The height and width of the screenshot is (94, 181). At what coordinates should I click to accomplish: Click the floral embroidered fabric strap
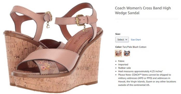pos(46,67)
